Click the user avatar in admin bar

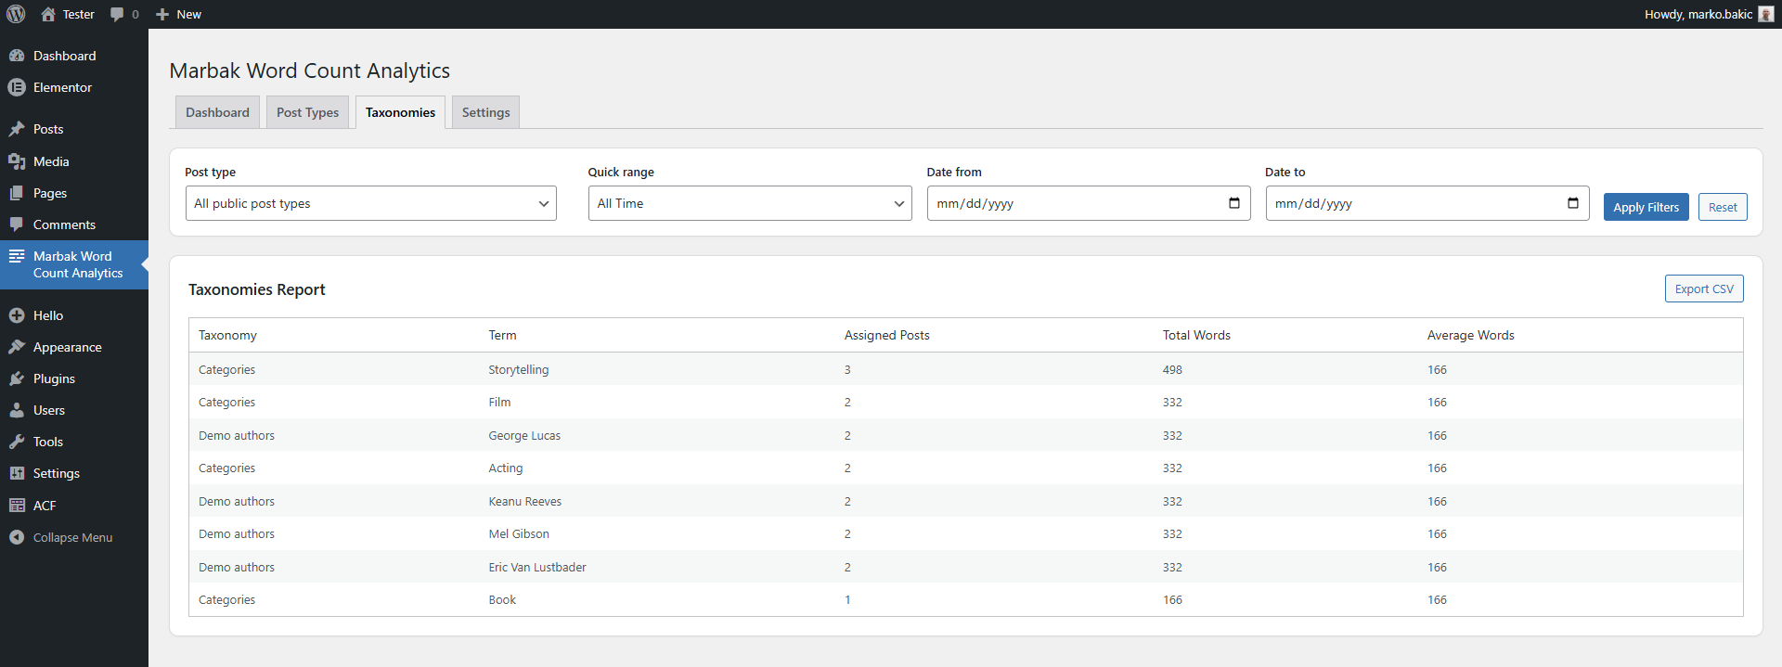click(x=1765, y=14)
